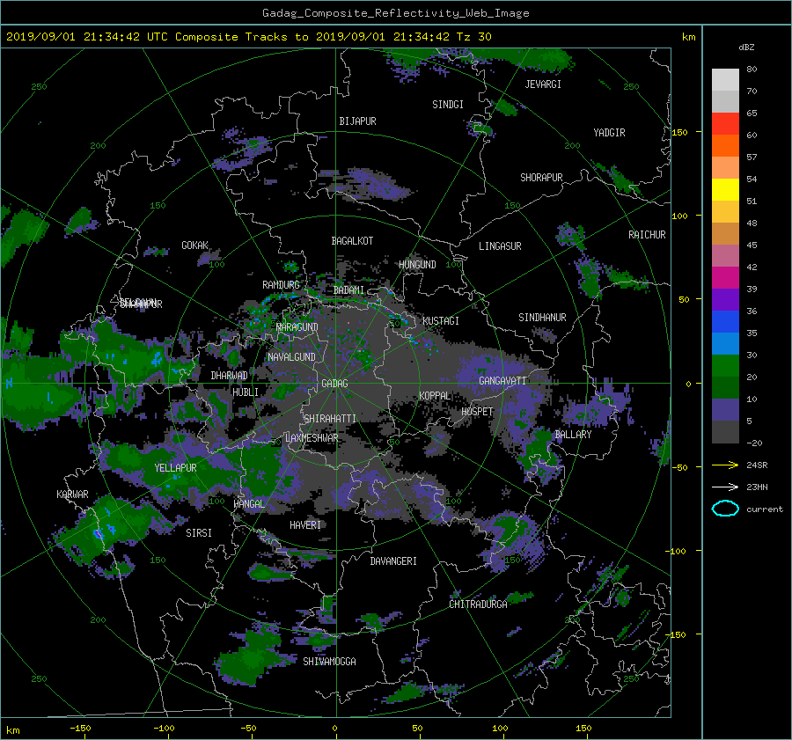Click the km unit label top right
This screenshot has height=740, width=792.
pyautogui.click(x=688, y=37)
